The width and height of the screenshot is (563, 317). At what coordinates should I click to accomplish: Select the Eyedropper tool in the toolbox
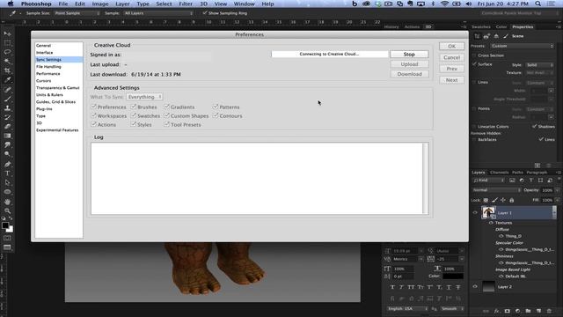(7, 80)
